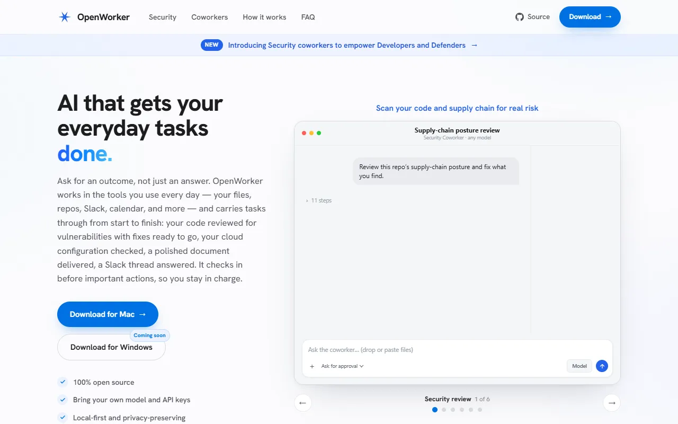678x424 pixels.
Task: Select the third carousel dot
Action: 453,410
